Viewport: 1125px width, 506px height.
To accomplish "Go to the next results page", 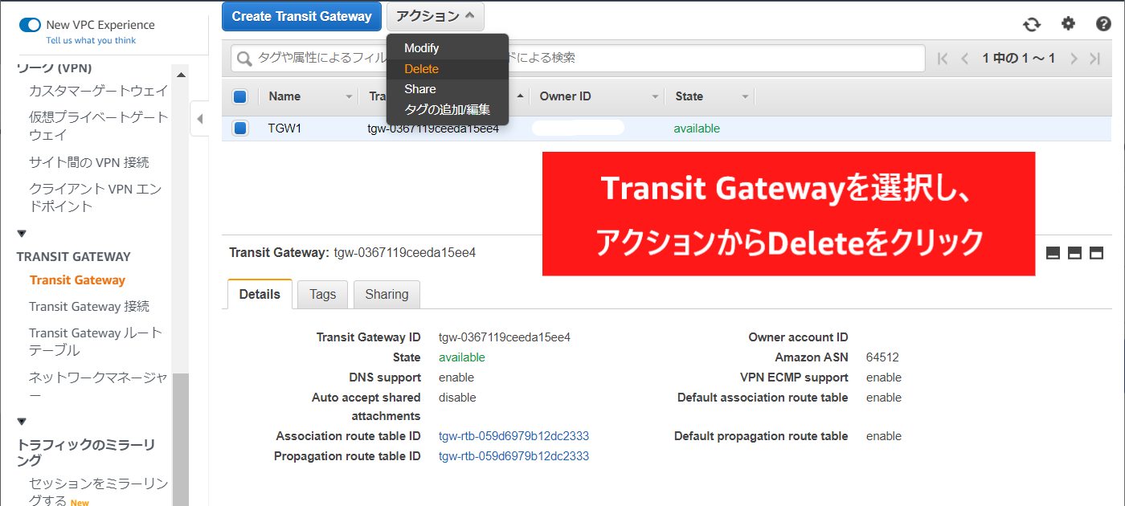I will (x=1074, y=59).
